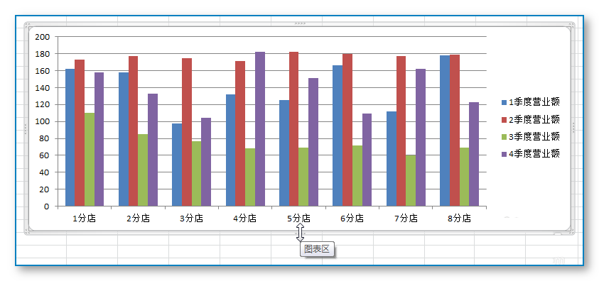599x281 pixels.
Task: Click the 60 value on the vertical axis
Action: pos(45,155)
